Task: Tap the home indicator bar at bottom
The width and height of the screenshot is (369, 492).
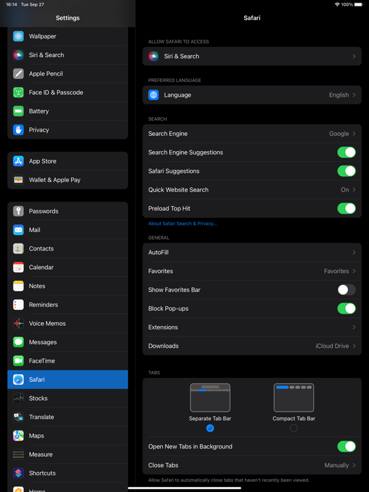Action: pos(184,488)
